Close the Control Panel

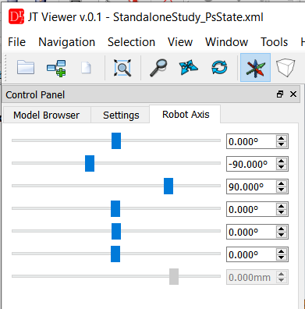click(293, 94)
